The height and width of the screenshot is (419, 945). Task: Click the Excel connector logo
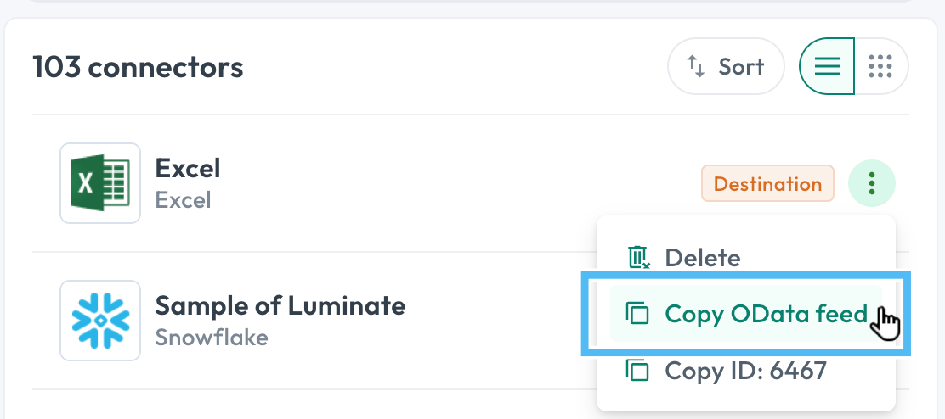100,182
